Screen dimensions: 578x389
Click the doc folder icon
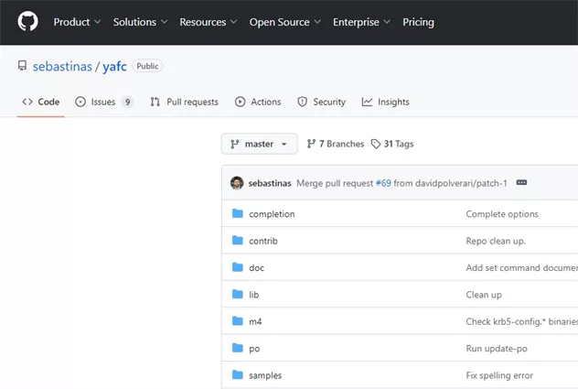point(238,267)
